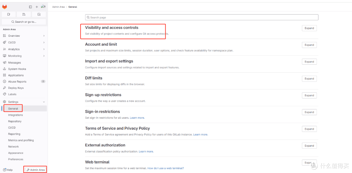Click the Monitoring monitor icon
Screen dimensions: 352x173
tap(5, 56)
